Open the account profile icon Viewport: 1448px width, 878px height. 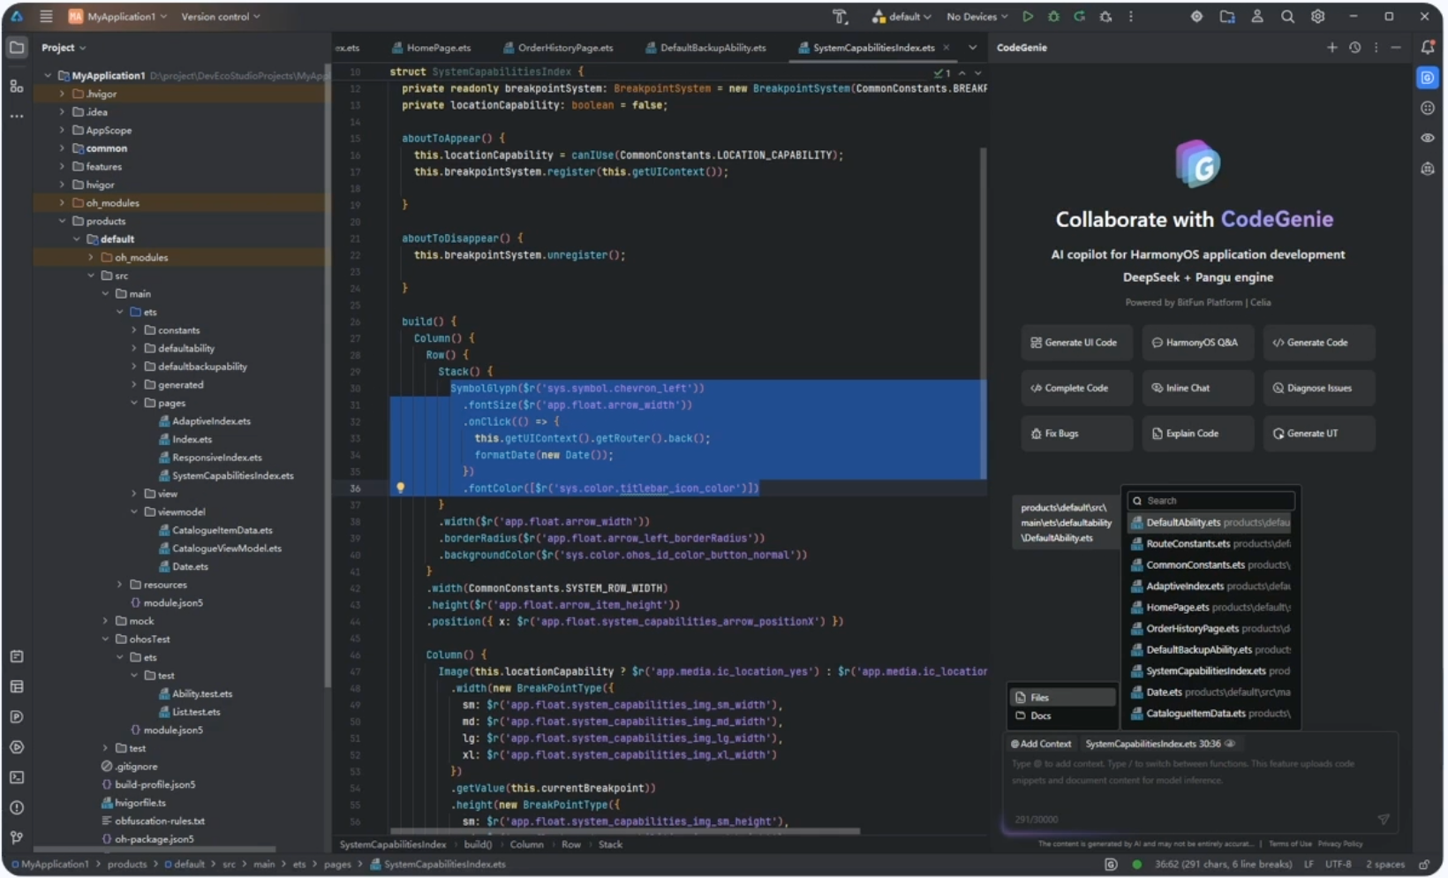click(x=1257, y=17)
